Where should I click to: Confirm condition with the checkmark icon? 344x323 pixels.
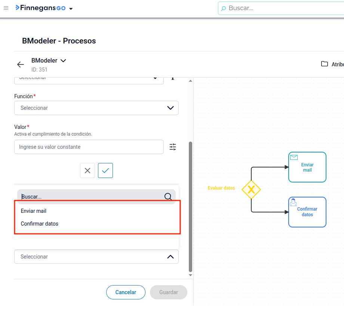coord(105,170)
